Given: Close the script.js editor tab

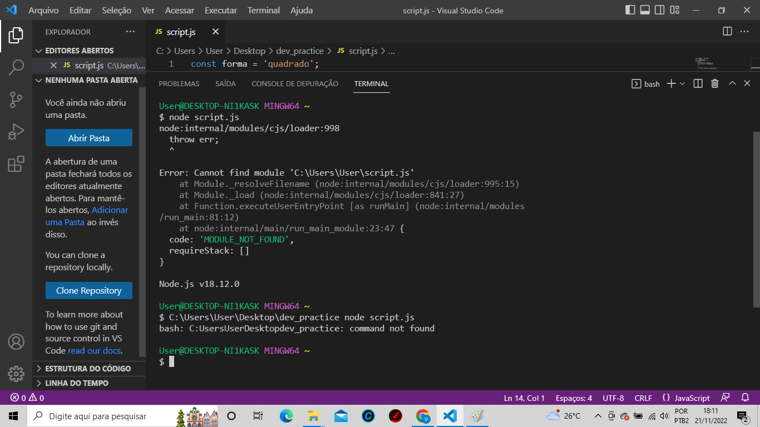Looking at the screenshot, I should pos(215,32).
